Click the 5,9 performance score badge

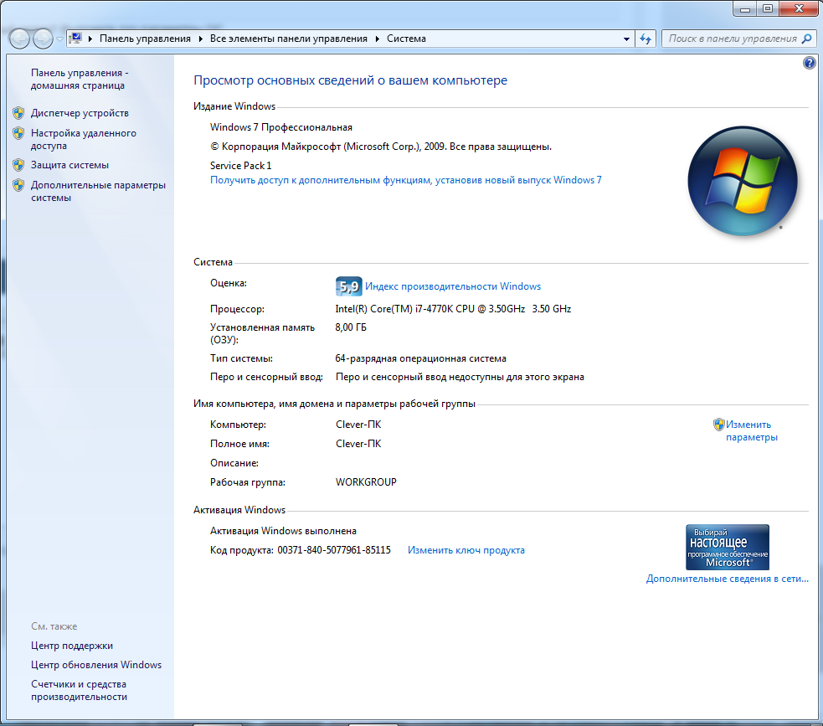(x=348, y=286)
